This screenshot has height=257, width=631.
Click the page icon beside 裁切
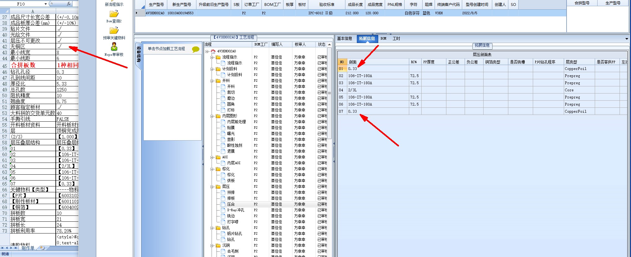click(223, 92)
